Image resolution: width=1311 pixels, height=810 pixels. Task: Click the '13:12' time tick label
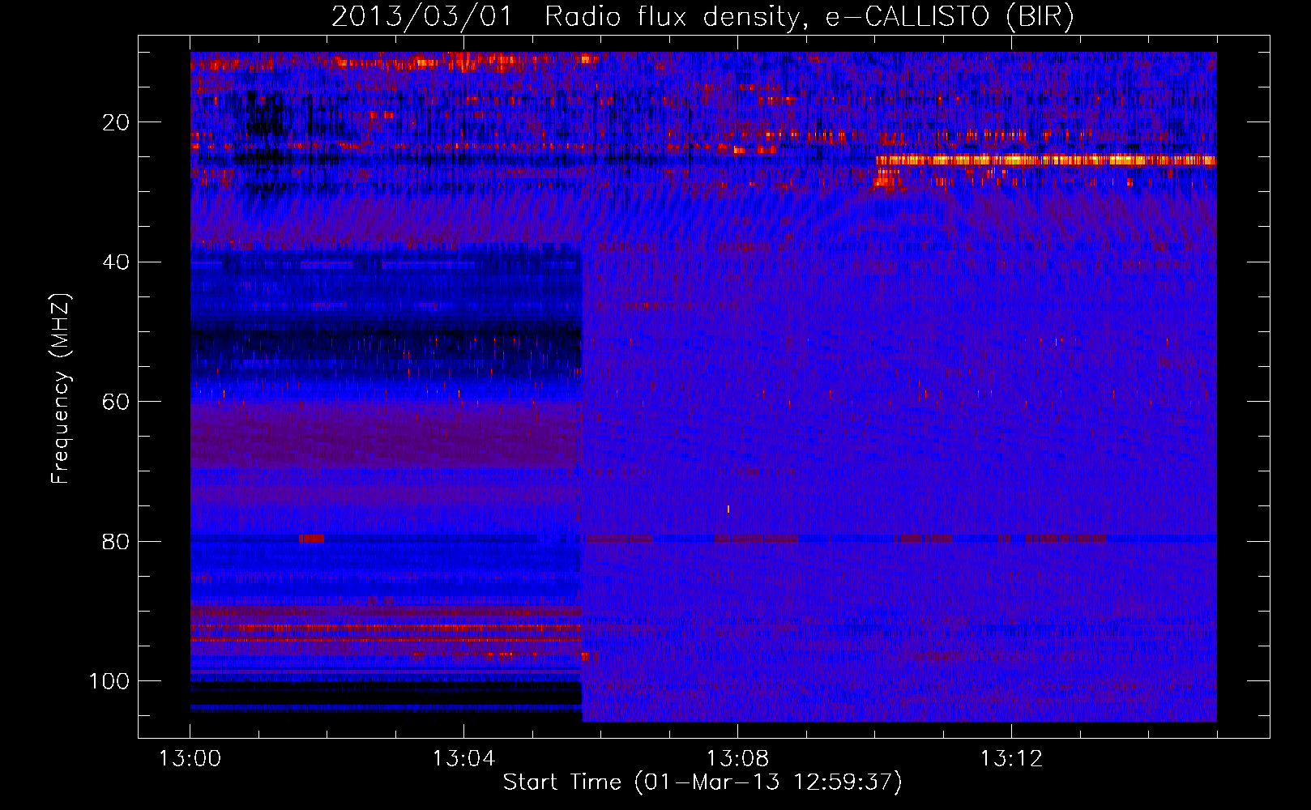point(1011,759)
